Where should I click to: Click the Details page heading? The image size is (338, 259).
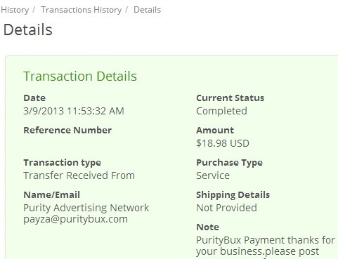click(x=28, y=29)
